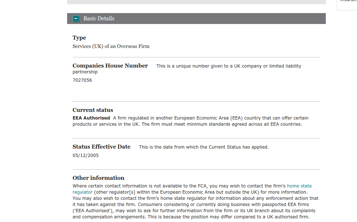Click the bold EEA Authorised status label
The height and width of the screenshot is (222, 357).
coord(91,118)
